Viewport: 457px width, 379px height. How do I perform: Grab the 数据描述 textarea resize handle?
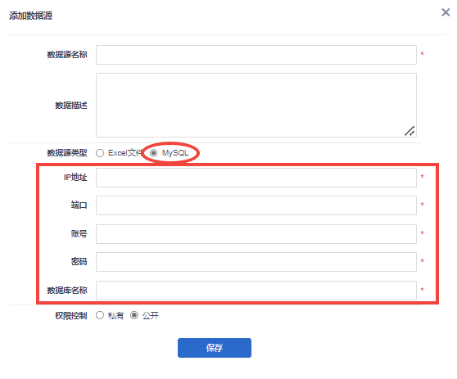coord(409,131)
